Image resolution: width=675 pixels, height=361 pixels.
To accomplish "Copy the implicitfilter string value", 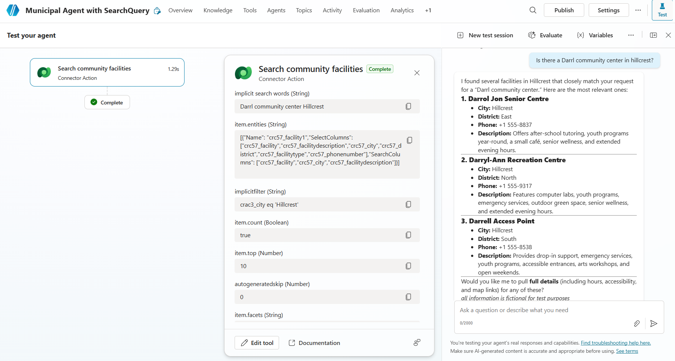I will coord(408,204).
